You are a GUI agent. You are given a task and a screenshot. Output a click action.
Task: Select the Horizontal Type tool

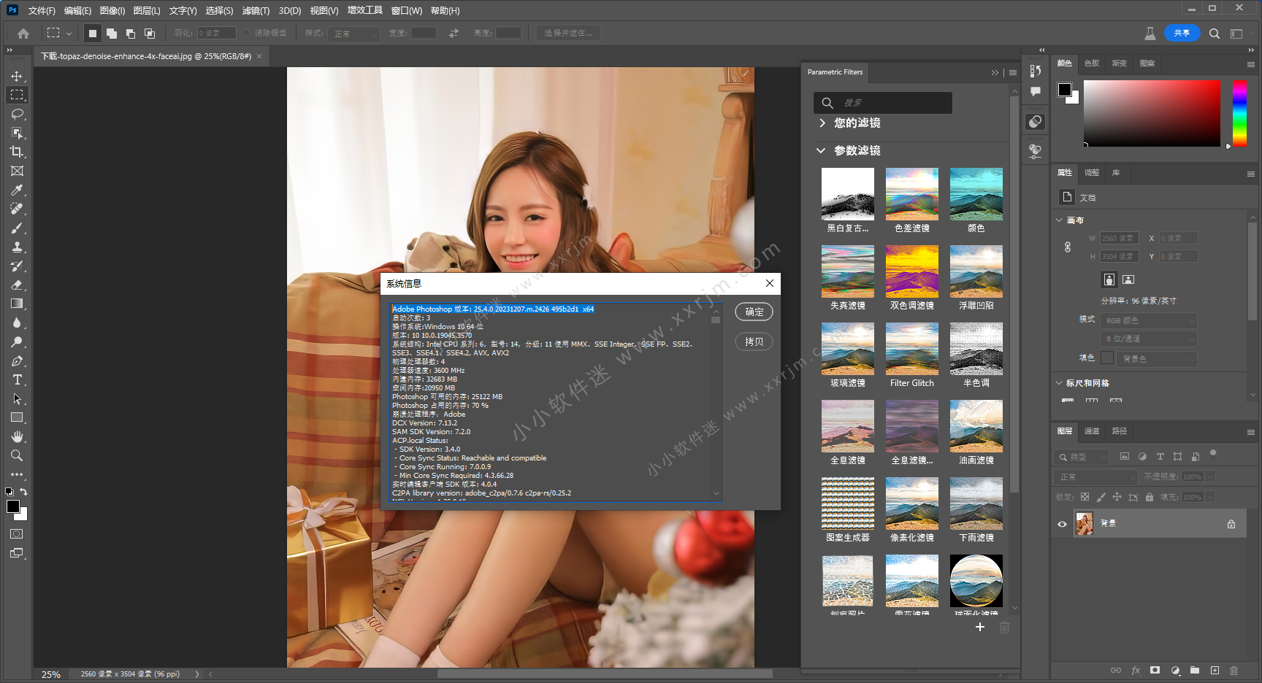point(17,379)
